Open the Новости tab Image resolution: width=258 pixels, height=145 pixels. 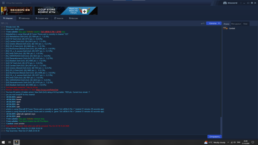pyautogui.click(x=59, y=18)
